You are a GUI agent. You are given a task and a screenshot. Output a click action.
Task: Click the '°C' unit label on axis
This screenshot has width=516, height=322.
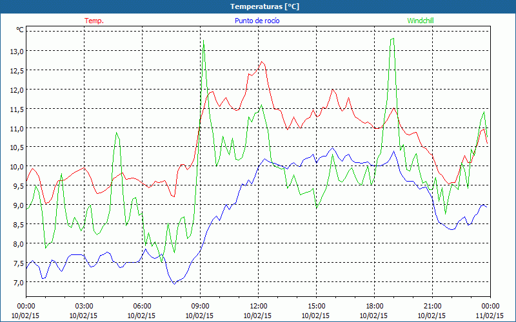coord(20,30)
